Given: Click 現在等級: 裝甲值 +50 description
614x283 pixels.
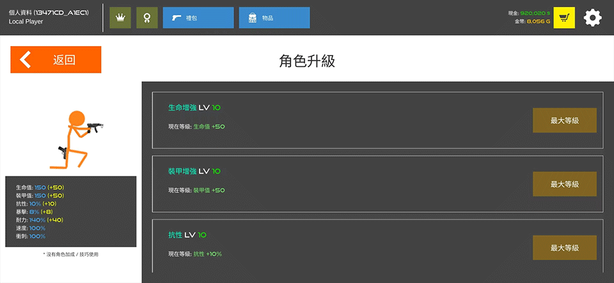Looking at the screenshot, I should pos(196,190).
